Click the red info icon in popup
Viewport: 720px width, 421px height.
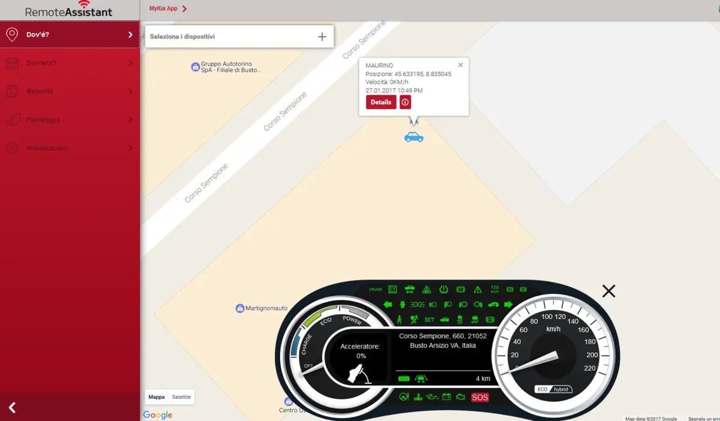[x=406, y=103]
